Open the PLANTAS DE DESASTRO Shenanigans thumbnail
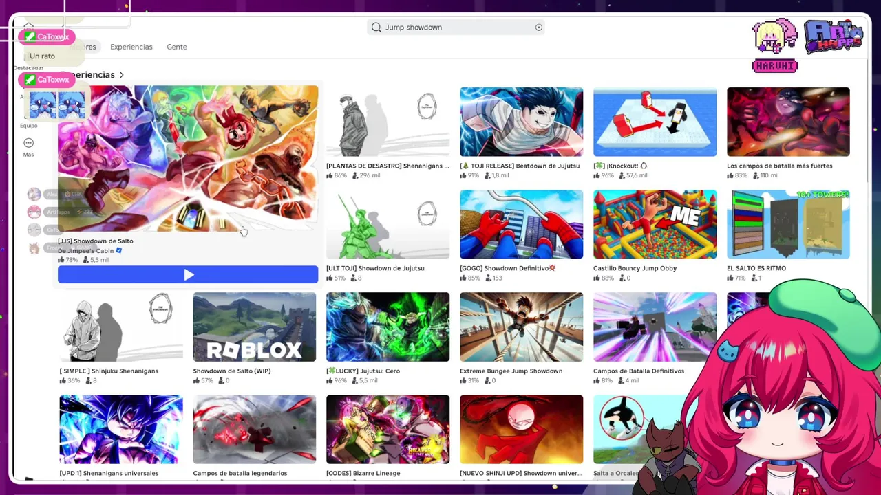Image resolution: width=881 pixels, height=495 pixels. coord(388,122)
